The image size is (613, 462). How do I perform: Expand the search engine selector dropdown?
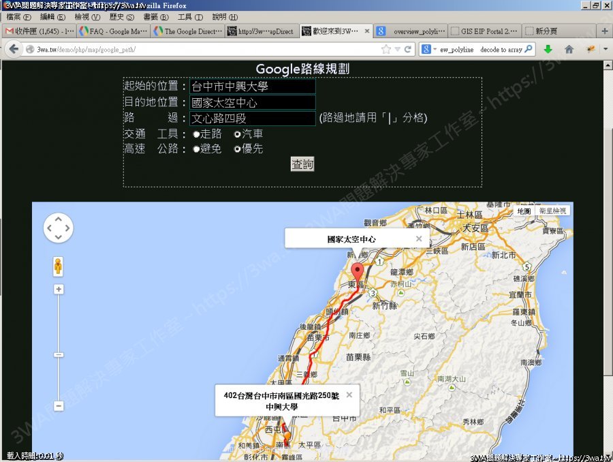click(428, 49)
